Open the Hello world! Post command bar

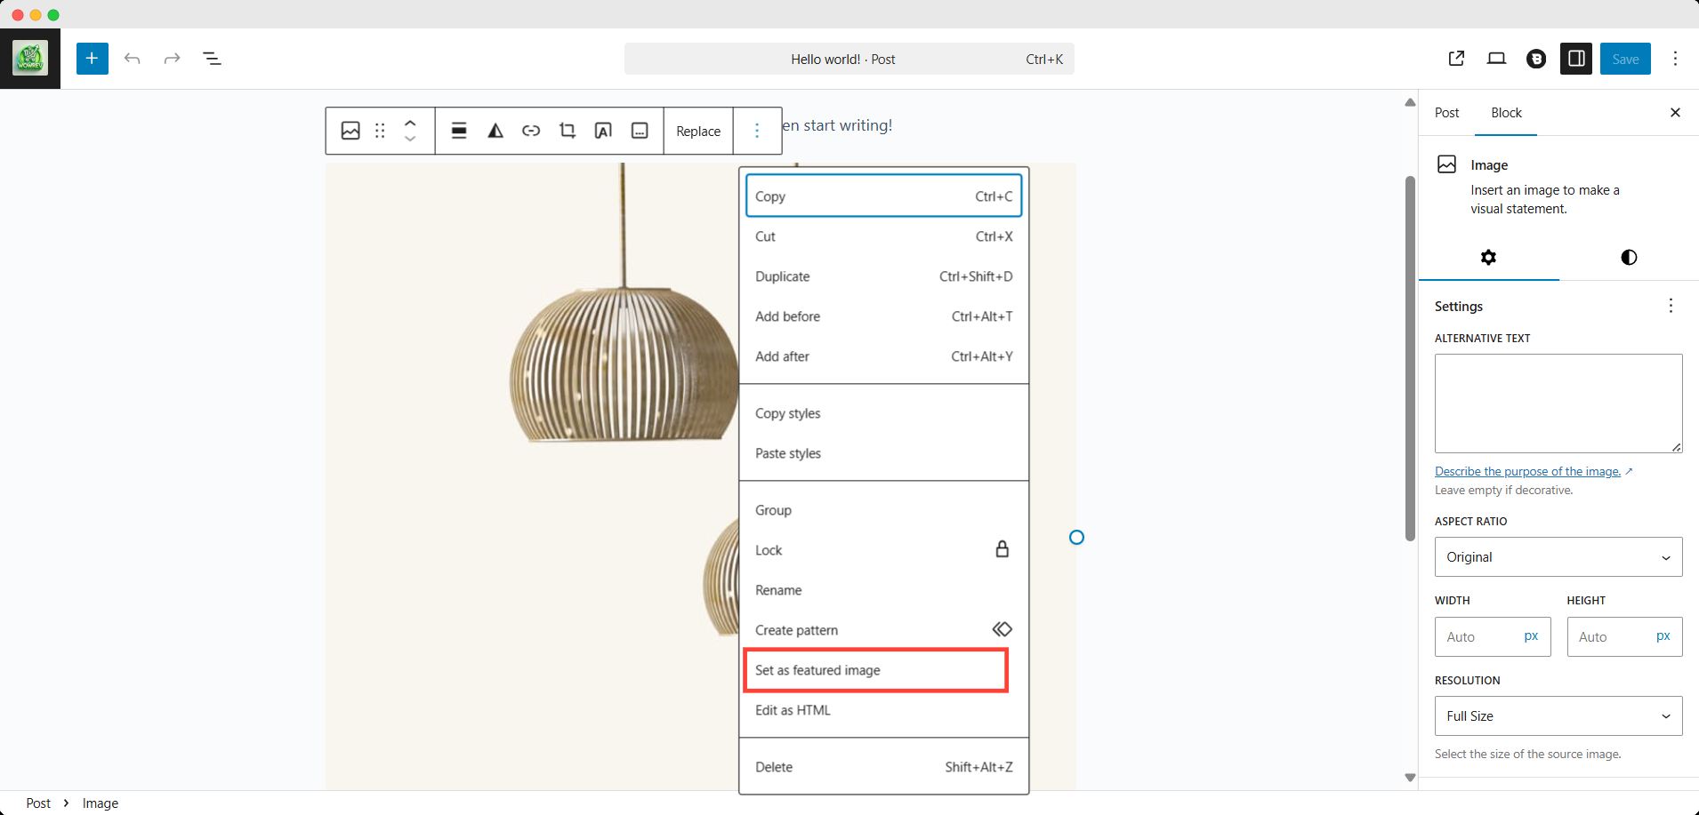click(849, 59)
